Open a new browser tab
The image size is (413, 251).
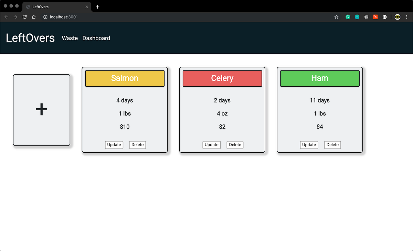(x=97, y=7)
